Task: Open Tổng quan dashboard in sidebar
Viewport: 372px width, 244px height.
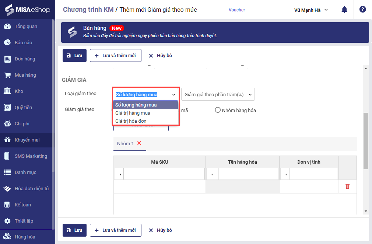Action: (x=26, y=27)
